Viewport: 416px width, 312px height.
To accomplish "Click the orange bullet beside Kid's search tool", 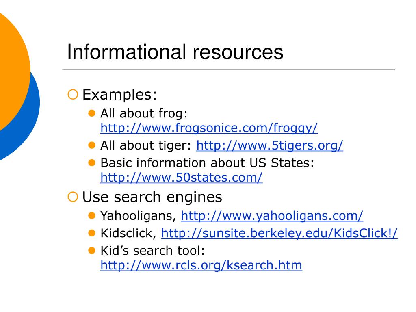I will click(x=91, y=250).
